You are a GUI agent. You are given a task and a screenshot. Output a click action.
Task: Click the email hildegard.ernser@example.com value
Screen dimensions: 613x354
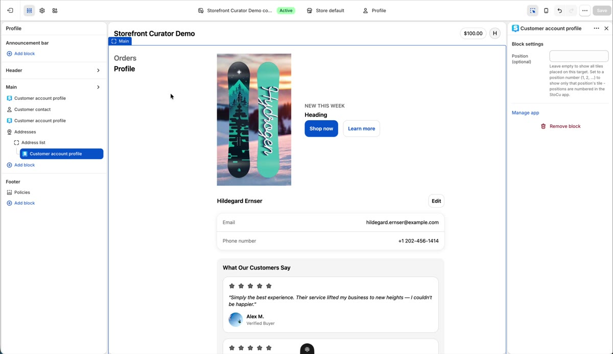[x=403, y=223]
